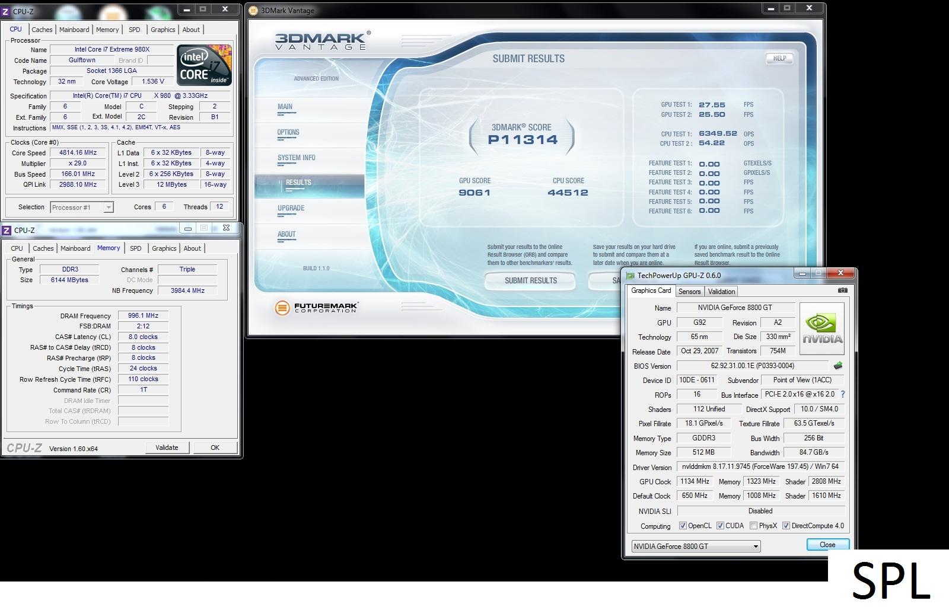
Task: Click GPU TEST 1 value 27.55
Action: [x=712, y=105]
